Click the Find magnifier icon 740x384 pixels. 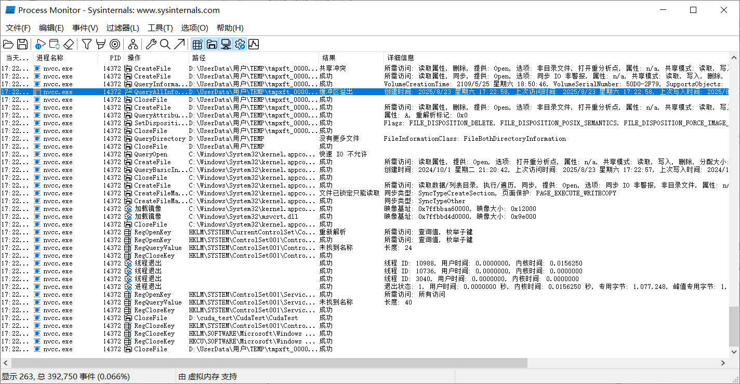click(x=165, y=44)
